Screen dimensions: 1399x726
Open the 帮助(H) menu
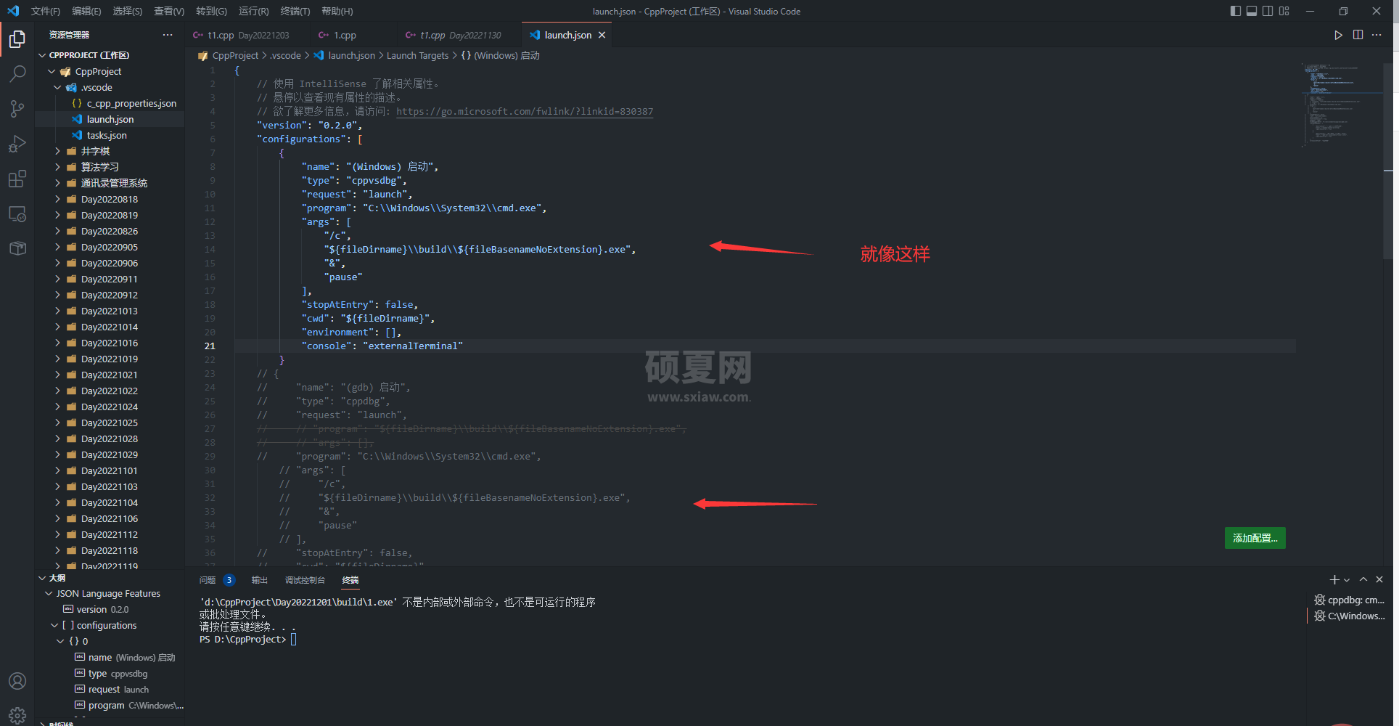tap(337, 11)
